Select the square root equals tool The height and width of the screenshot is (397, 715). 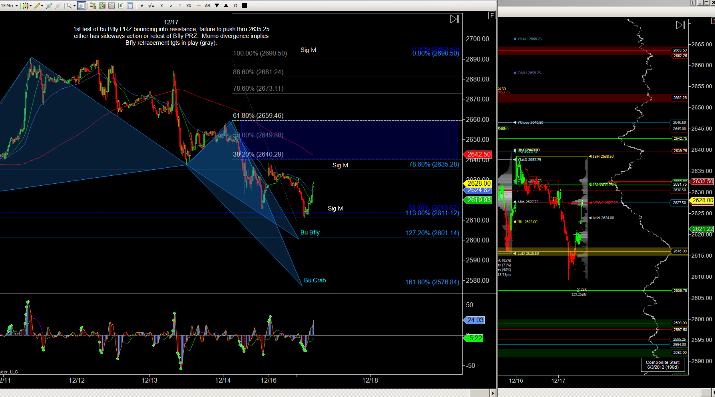coord(151,6)
